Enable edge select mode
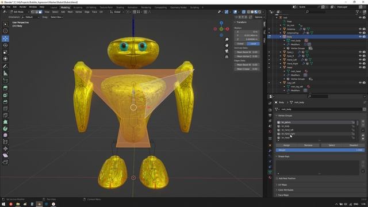The height and width of the screenshot is (207, 368). [36, 11]
